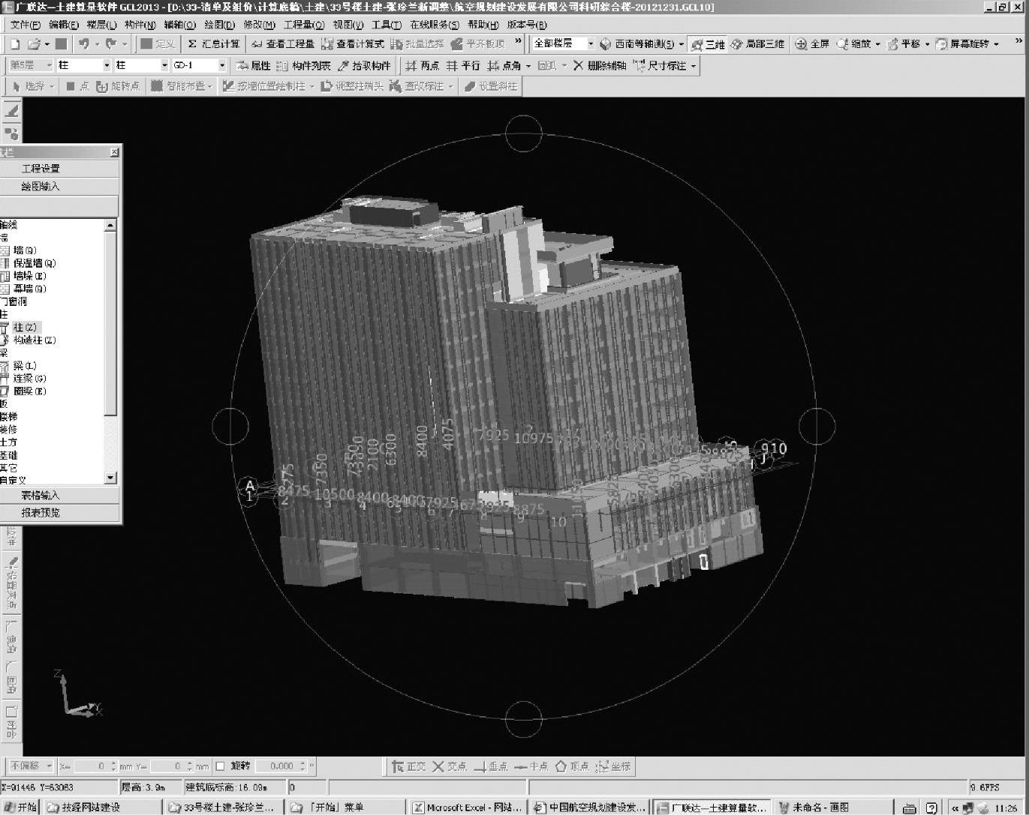
Task: Click 删除辅轴 delete auxiliary axis
Action: (600, 66)
